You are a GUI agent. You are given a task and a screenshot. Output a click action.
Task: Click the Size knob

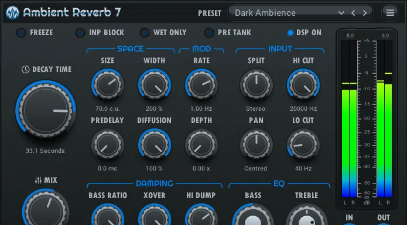[108, 85]
